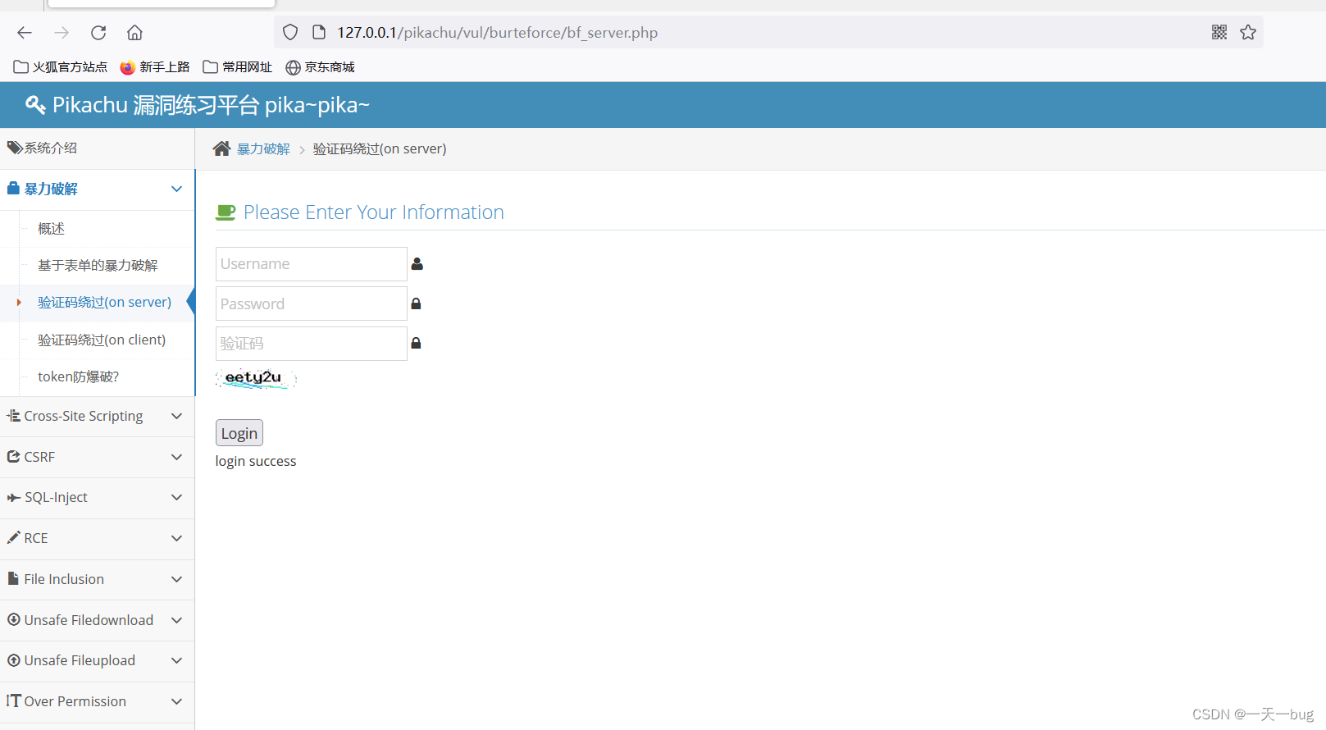Screen dimensions: 1326x730
Task: Expand the Unsafe Fileupload chevron
Action: [176, 661]
